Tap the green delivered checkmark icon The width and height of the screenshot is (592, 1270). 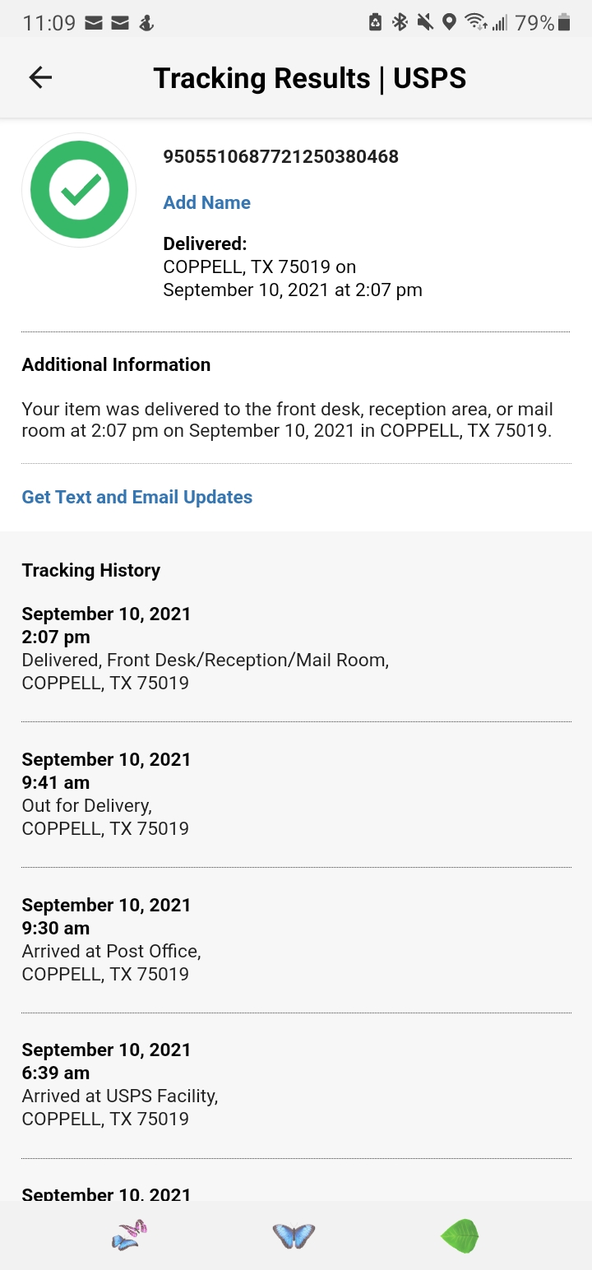click(79, 190)
